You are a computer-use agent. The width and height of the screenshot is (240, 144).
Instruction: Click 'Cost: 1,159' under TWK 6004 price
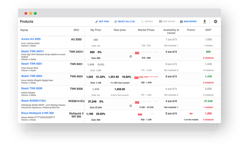tap(96, 83)
